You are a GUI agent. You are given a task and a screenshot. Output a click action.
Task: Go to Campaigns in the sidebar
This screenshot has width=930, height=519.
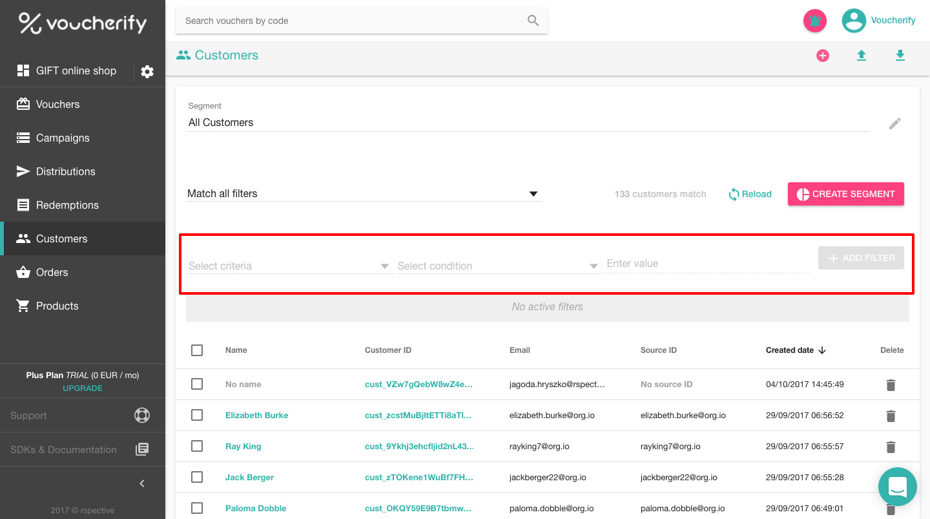(63, 138)
